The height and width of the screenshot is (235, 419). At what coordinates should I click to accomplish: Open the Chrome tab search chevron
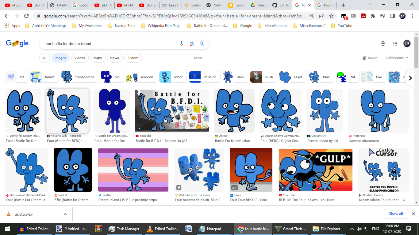coord(370,5)
